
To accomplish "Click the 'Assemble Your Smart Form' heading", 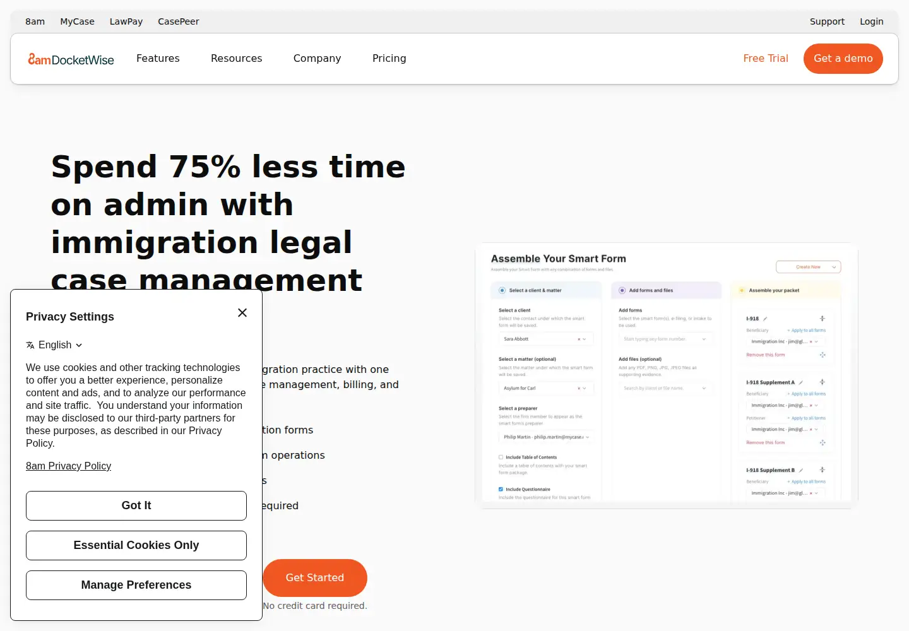I will (559, 259).
